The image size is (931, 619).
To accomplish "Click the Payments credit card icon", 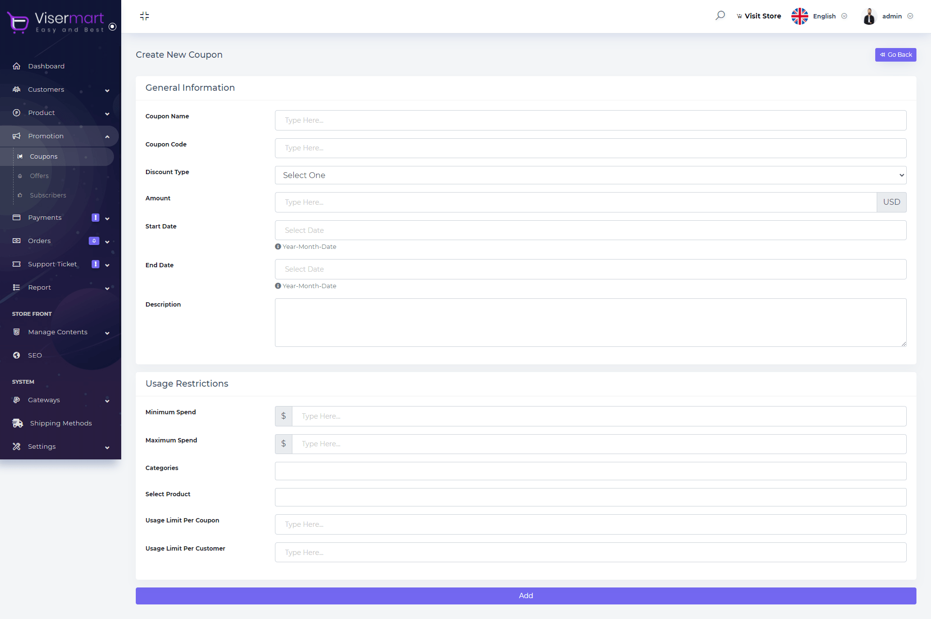I will click(16, 217).
